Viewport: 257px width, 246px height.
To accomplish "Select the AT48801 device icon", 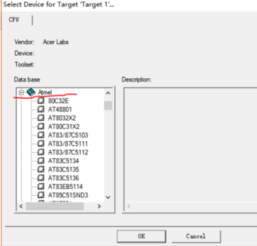I will coord(41,109).
